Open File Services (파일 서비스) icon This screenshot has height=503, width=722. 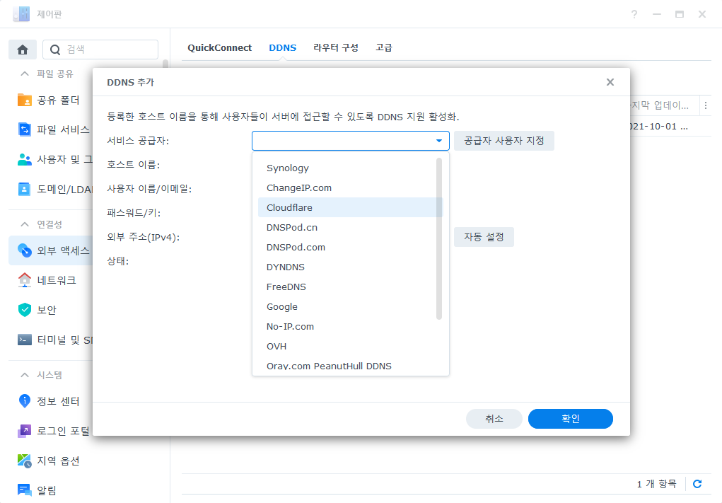click(x=25, y=129)
